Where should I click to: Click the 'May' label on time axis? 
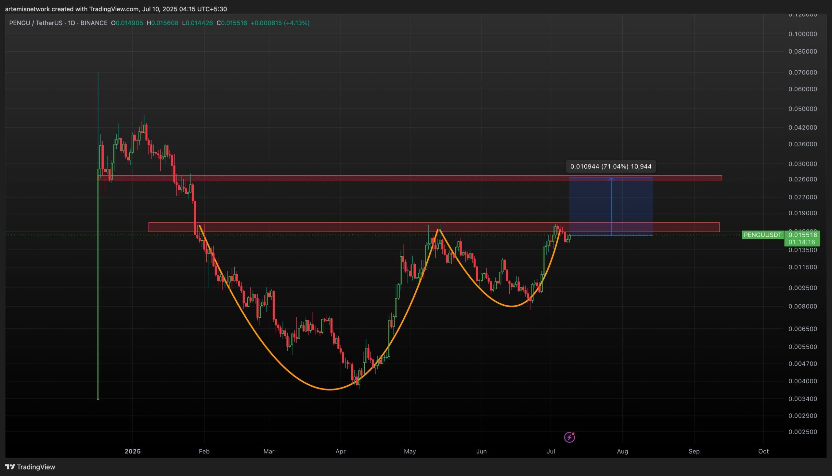[x=409, y=451]
